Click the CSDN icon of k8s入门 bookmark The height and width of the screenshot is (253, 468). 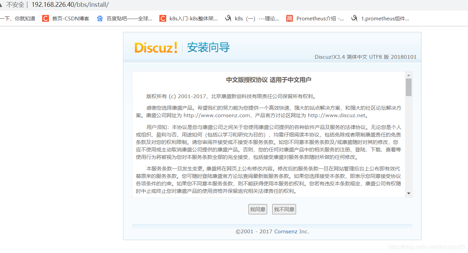click(163, 19)
